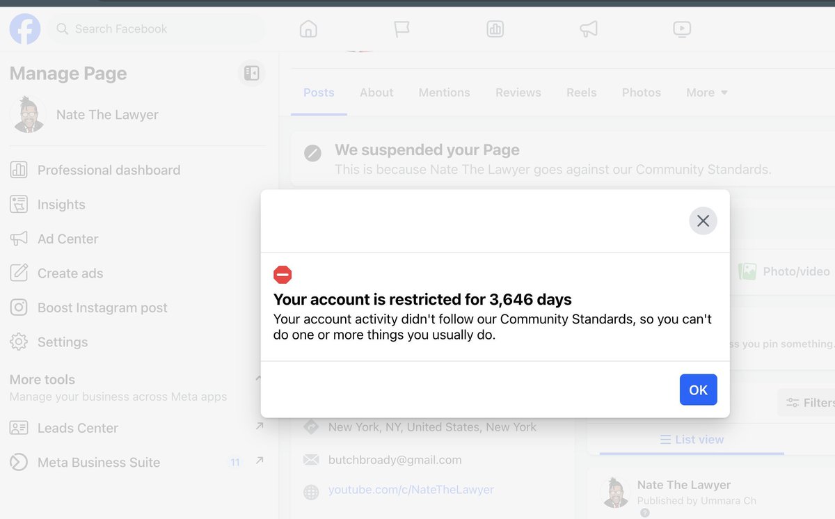
Task: Click the Create ads pencil icon
Action: [19, 273]
